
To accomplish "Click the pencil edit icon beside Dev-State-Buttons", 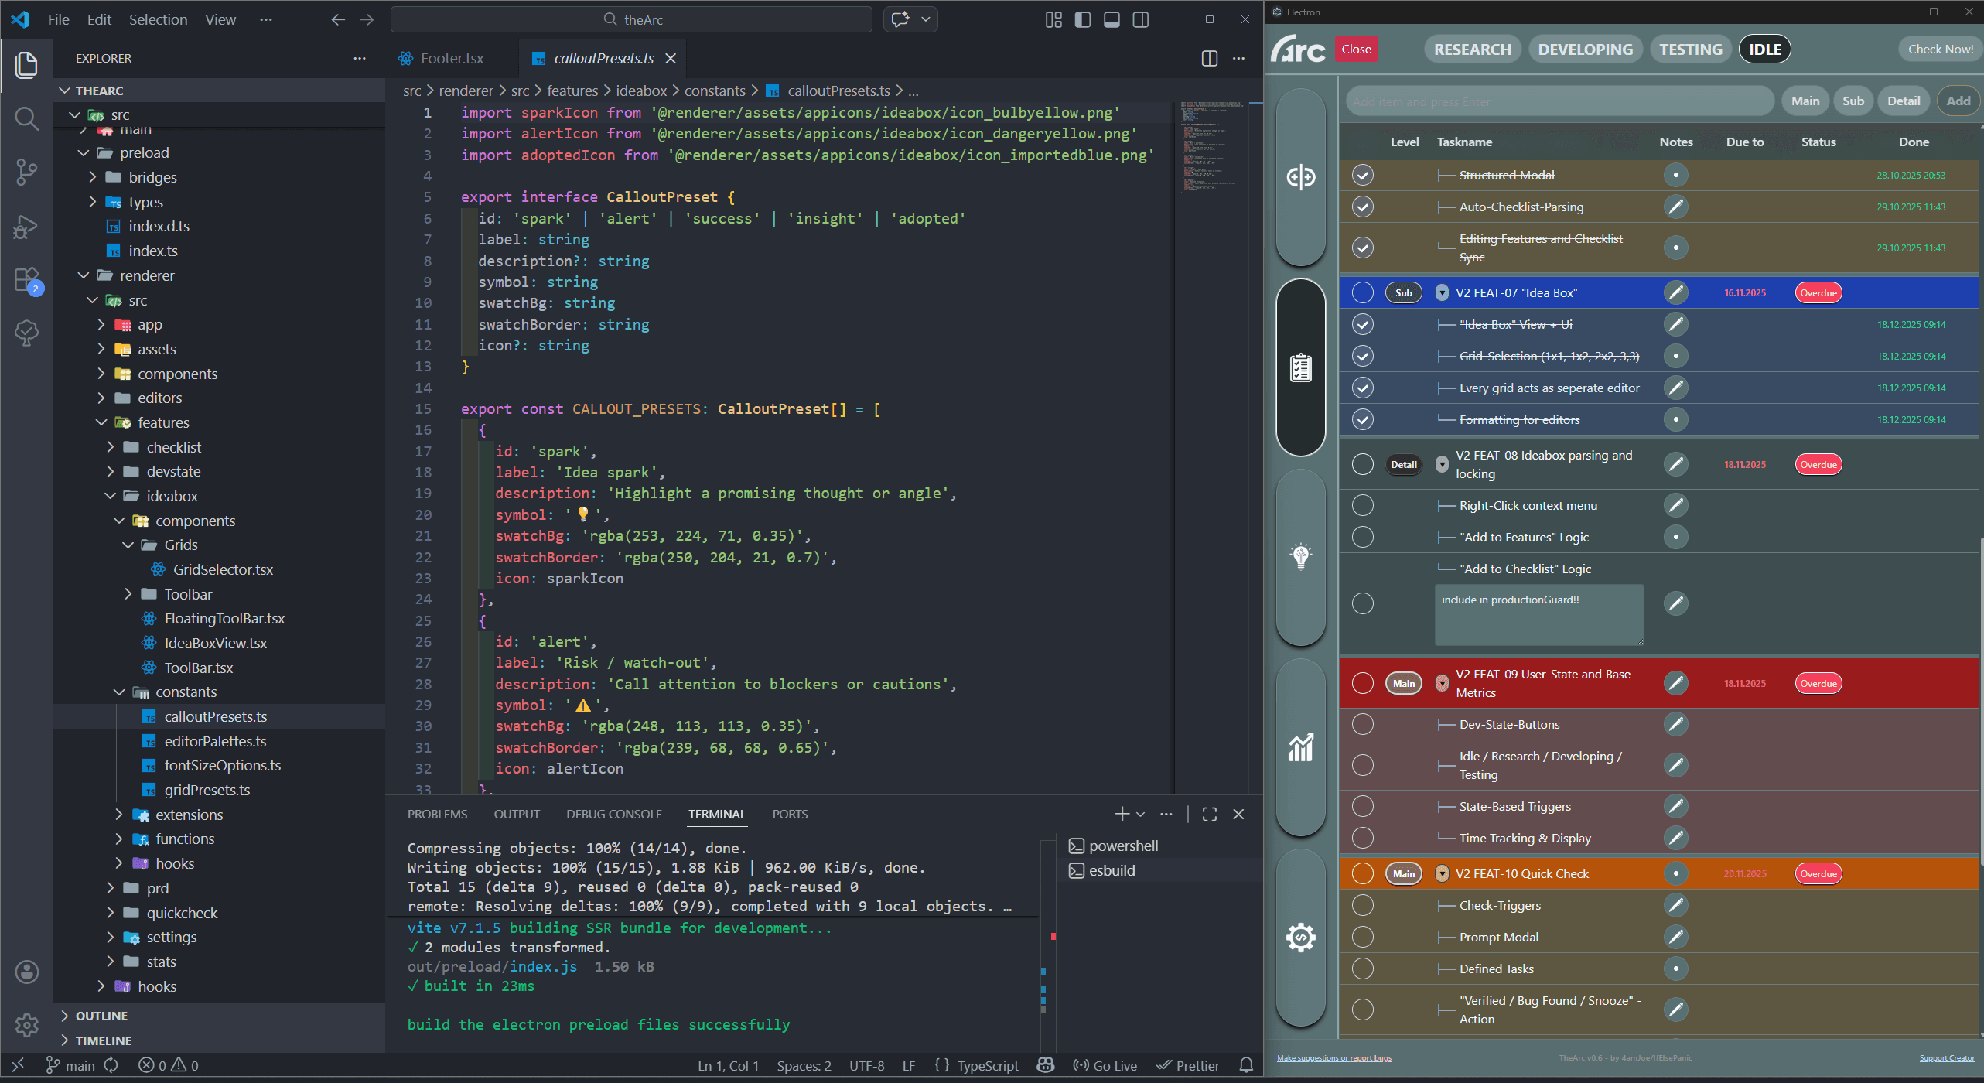I will 1676,724.
